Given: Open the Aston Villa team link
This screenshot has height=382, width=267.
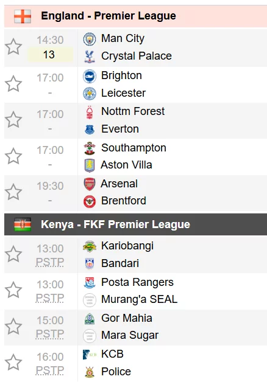Looking at the screenshot, I should click(x=126, y=165).
